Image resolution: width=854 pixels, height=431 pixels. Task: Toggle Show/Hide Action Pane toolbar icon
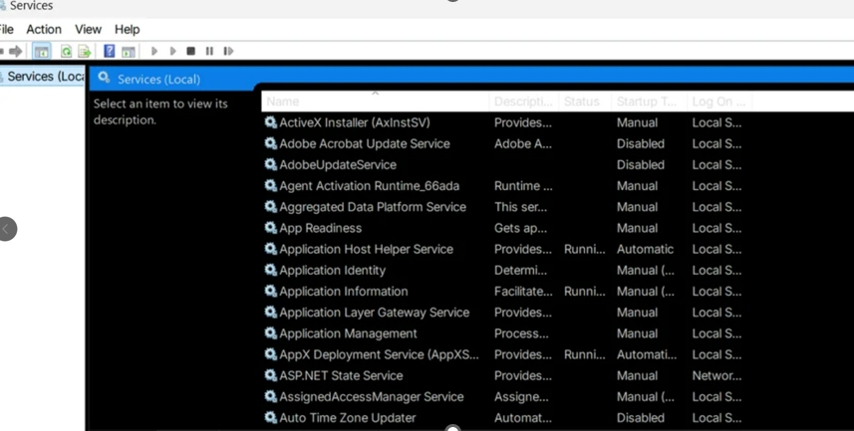(x=128, y=52)
